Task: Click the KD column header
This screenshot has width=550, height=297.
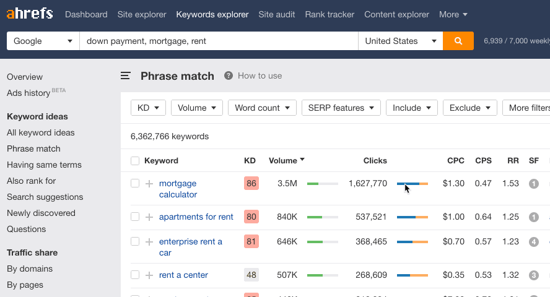Action: point(250,161)
